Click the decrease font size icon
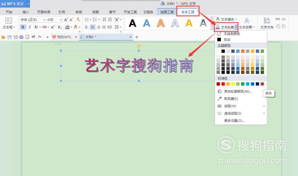 click(72, 20)
